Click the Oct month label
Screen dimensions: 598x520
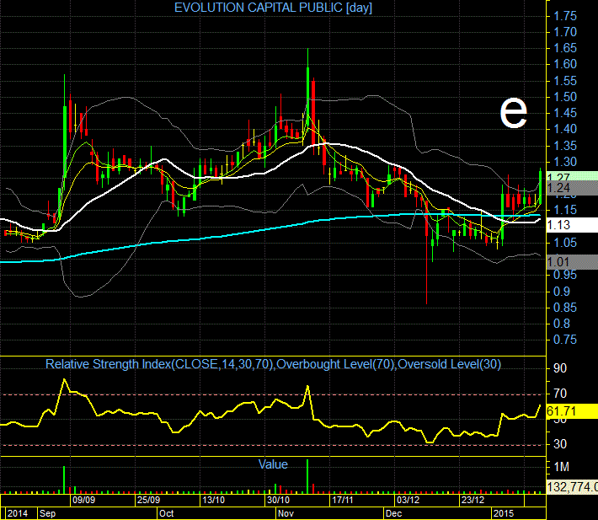(x=166, y=513)
